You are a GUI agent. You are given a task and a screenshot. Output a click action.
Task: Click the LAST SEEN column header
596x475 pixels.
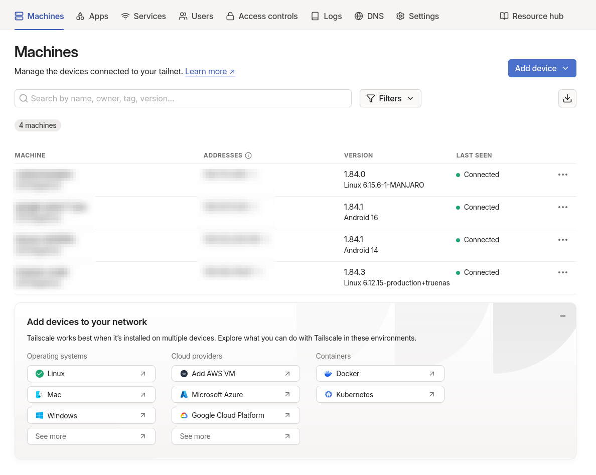474,155
